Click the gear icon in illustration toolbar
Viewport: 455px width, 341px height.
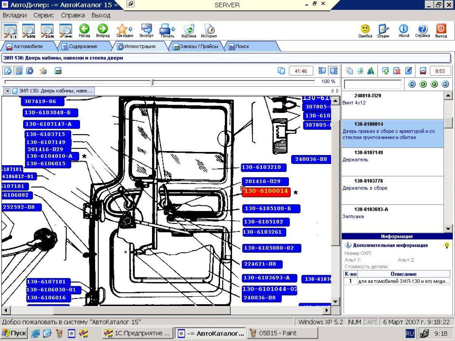(30, 70)
